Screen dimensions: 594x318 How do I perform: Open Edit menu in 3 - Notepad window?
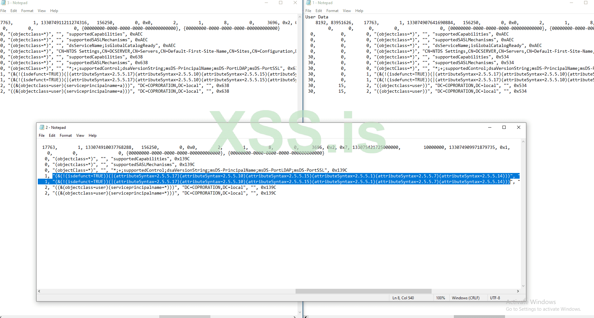click(14, 11)
